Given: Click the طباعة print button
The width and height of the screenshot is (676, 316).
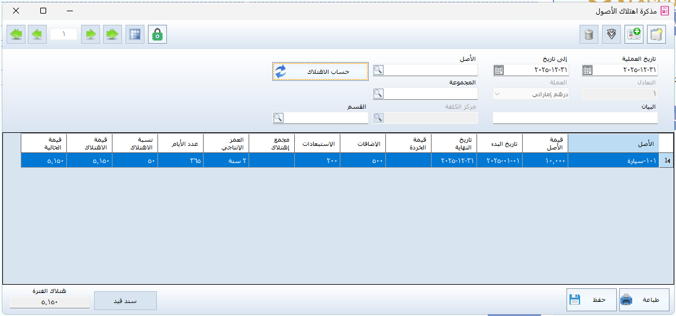Looking at the screenshot, I should tap(644, 300).
